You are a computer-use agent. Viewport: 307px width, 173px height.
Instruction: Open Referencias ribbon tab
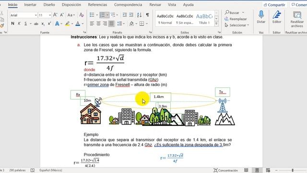(x=97, y=5)
